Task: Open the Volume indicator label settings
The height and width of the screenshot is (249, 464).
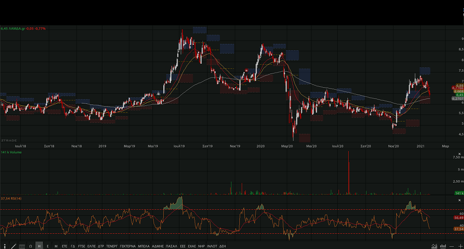Action: pos(11,152)
